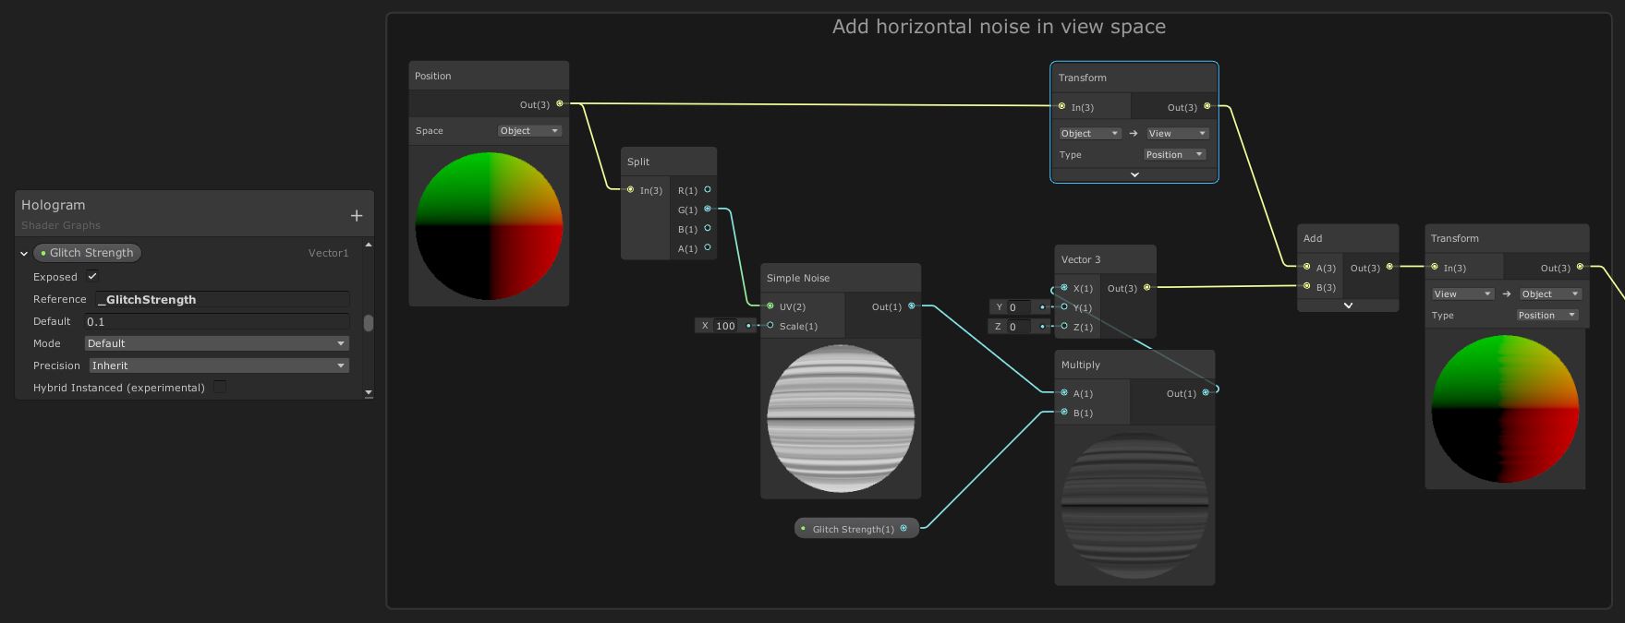The image size is (1625, 623).
Task: Click Split node A(1) output port
Action: (x=708, y=247)
